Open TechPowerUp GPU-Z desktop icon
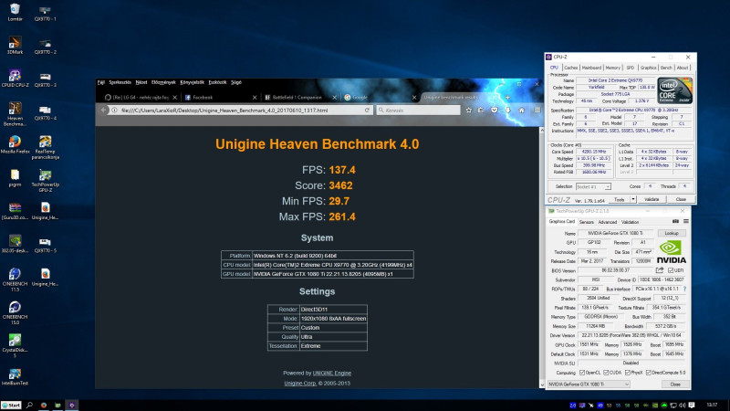730x411 pixels. click(45, 181)
